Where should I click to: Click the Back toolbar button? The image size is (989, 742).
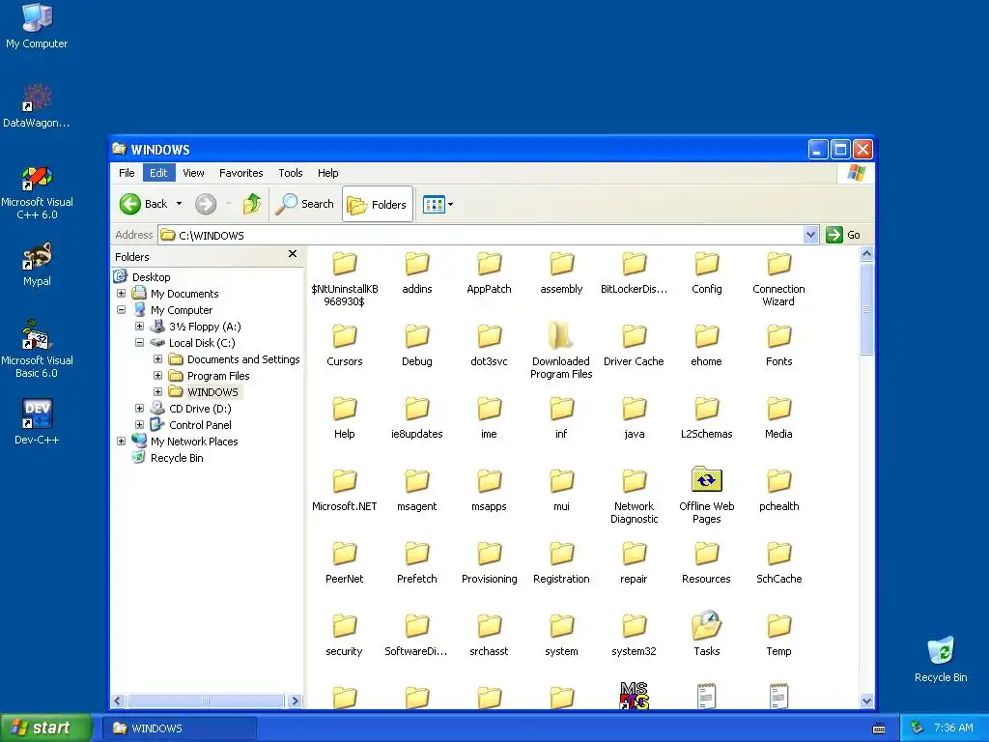click(144, 204)
